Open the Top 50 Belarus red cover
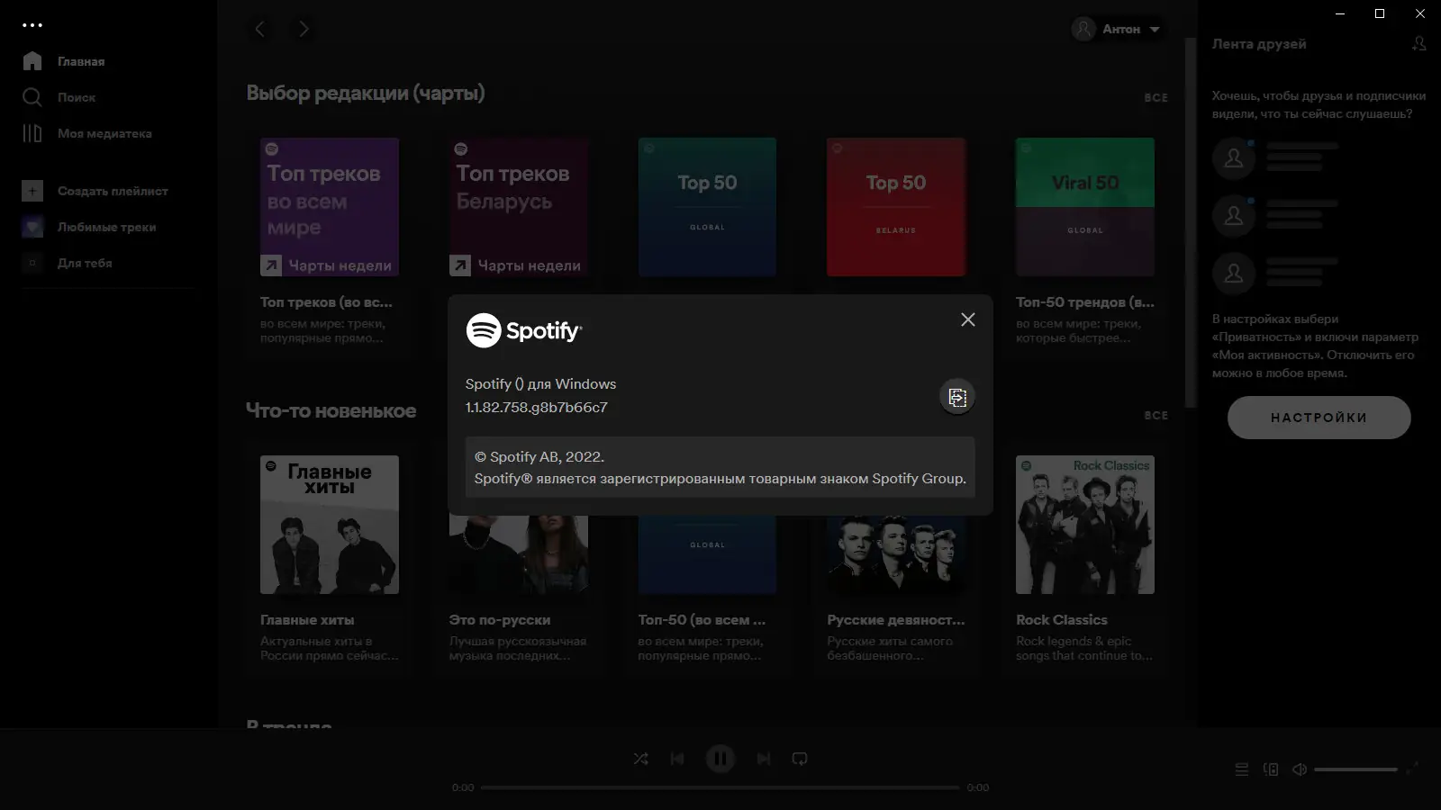The height and width of the screenshot is (810, 1441). click(x=896, y=207)
